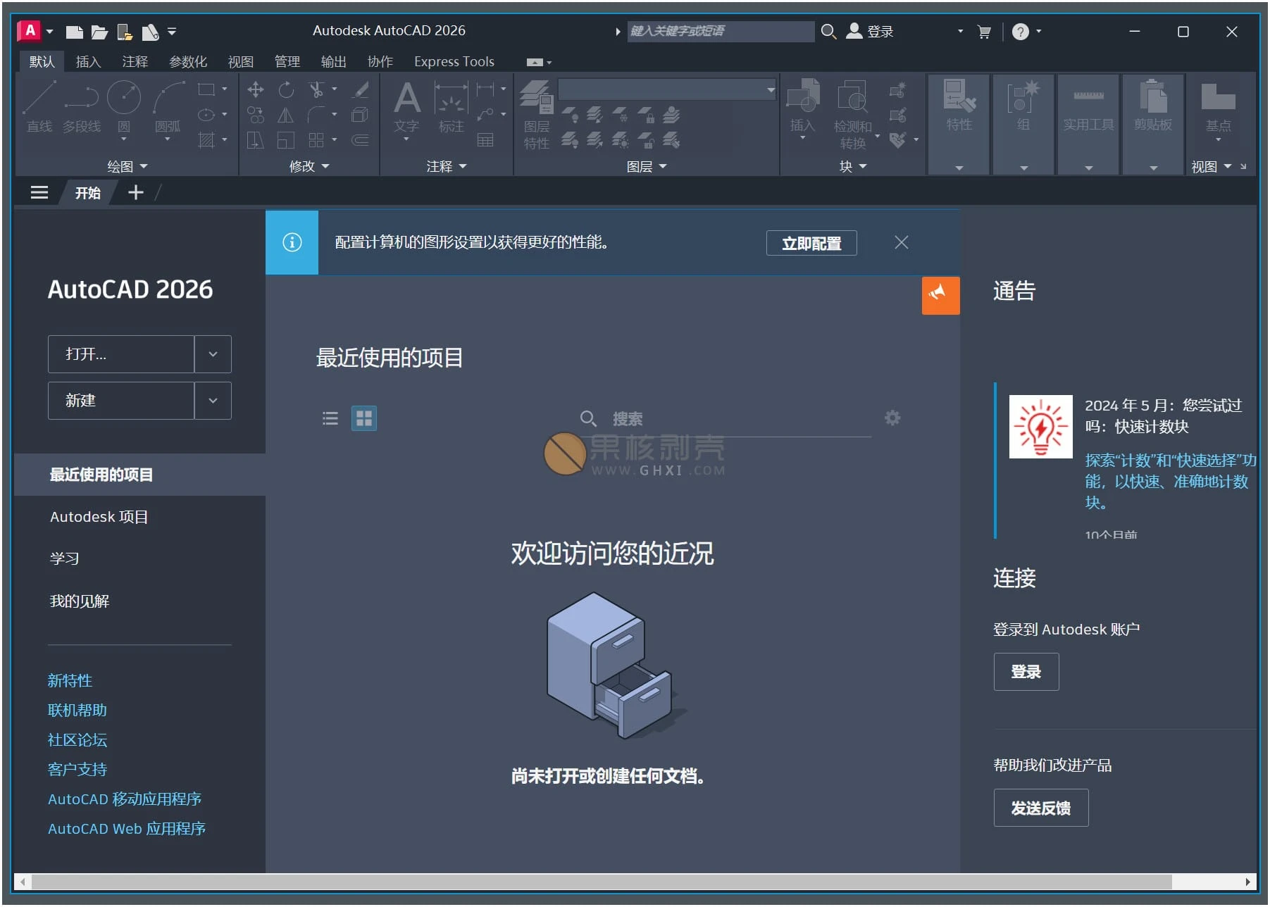Screen dimensions: 1270x907
Task: Click the orange announcement megaphone icon
Action: pyautogui.click(x=940, y=295)
